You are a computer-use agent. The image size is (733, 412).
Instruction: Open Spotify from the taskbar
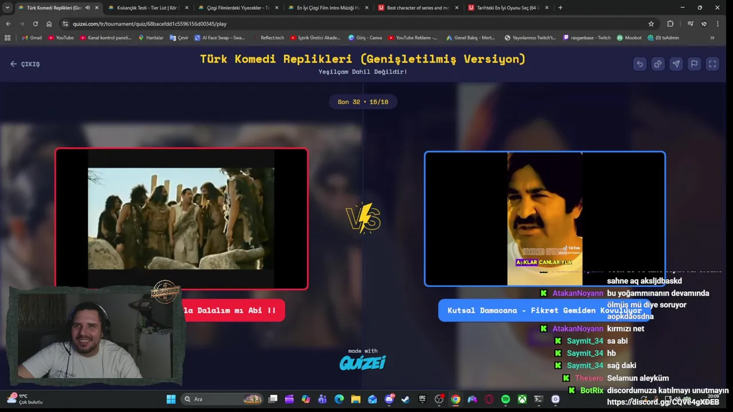[505, 399]
